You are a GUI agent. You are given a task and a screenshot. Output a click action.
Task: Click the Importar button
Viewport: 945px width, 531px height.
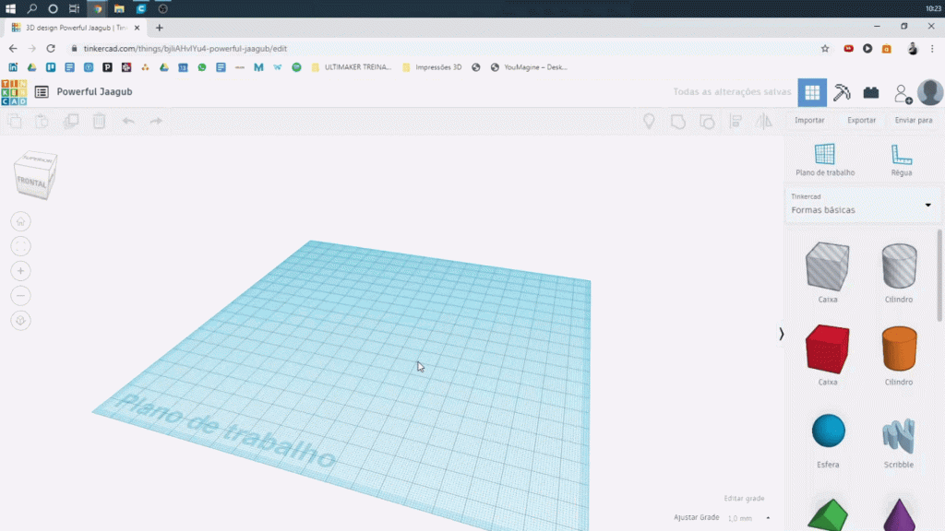809,121
